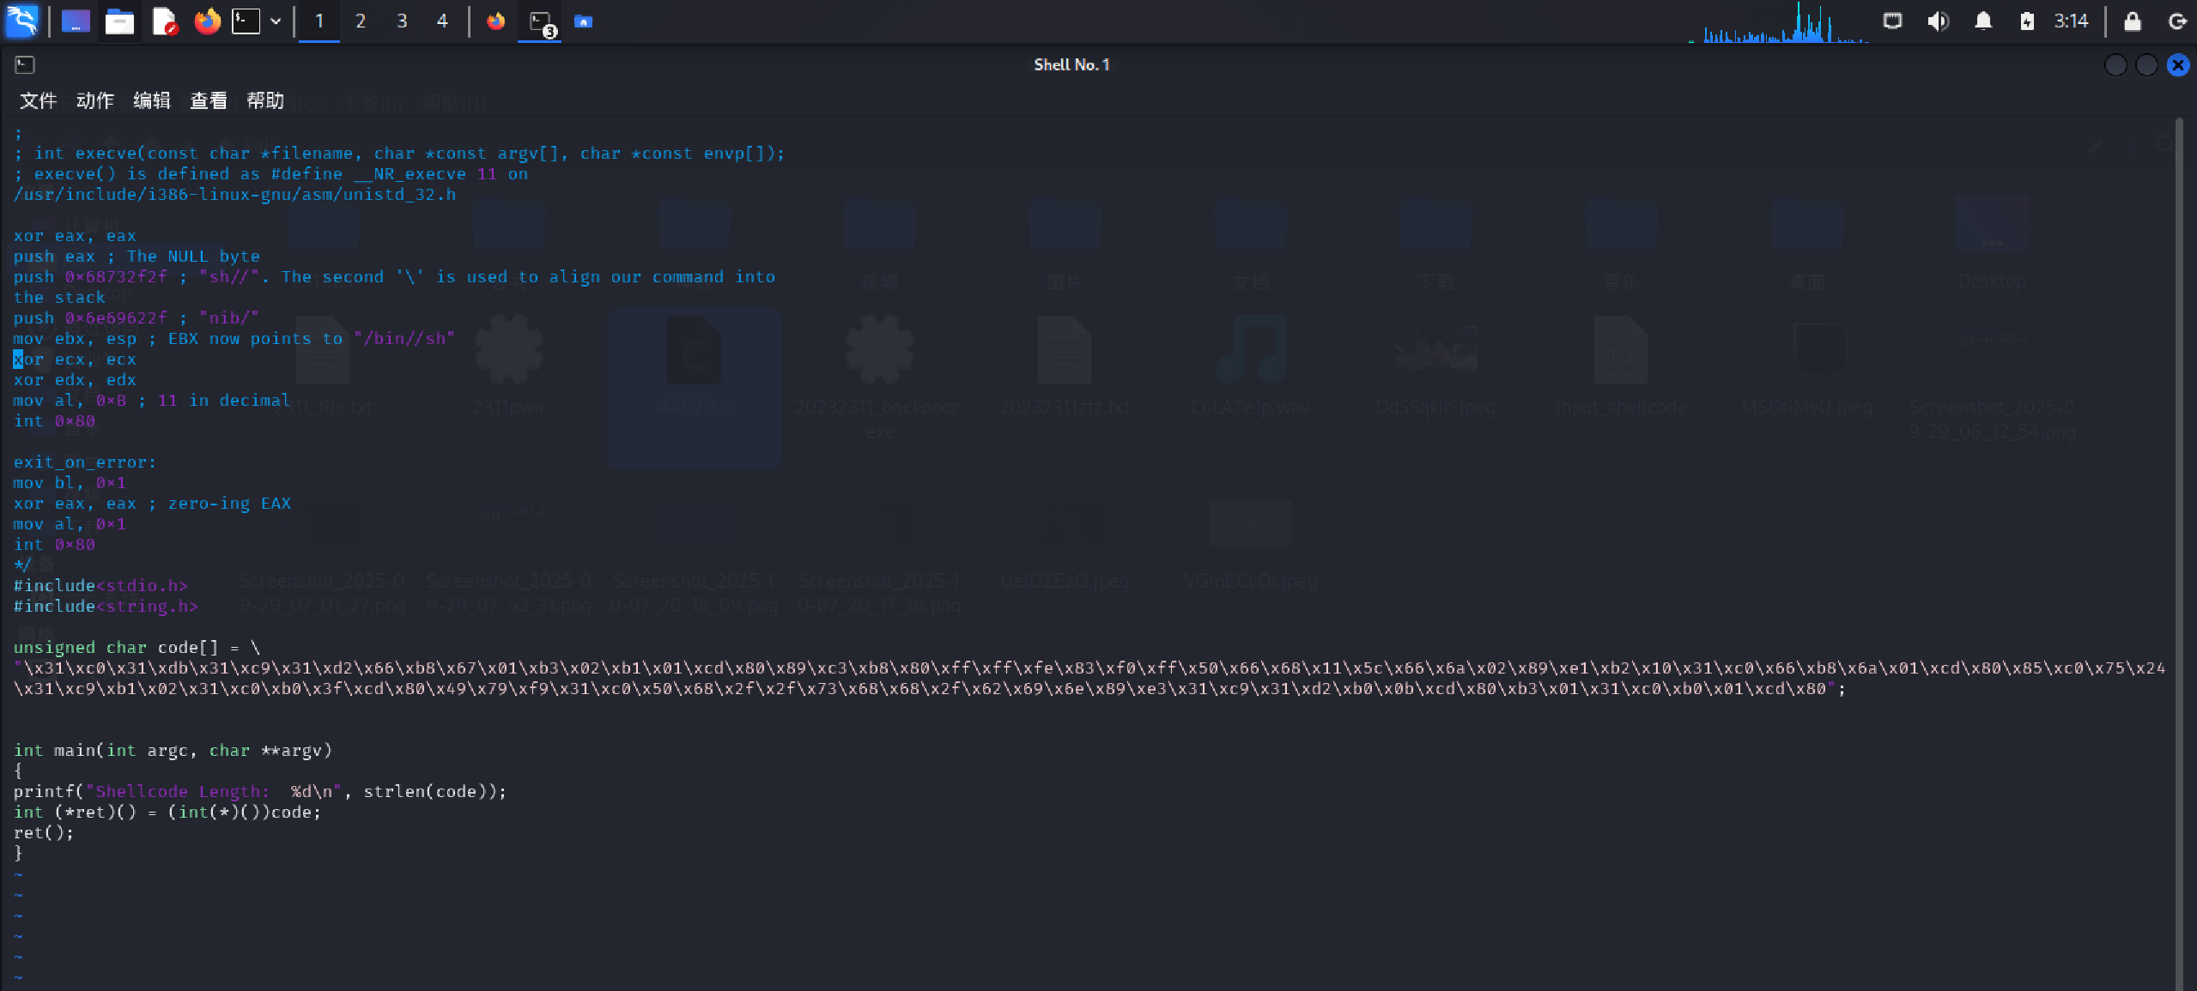Click the lock screen icon
2197x991 pixels.
[x=2133, y=21]
